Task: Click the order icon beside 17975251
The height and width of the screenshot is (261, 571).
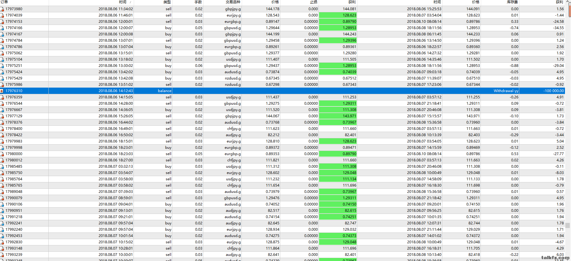Action: pos(2,66)
